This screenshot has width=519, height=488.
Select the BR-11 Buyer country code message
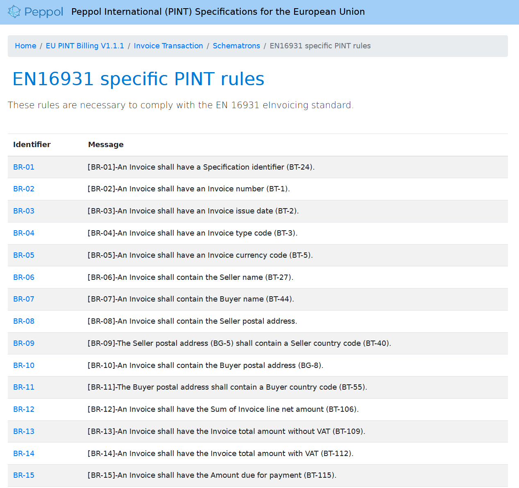[x=227, y=387]
